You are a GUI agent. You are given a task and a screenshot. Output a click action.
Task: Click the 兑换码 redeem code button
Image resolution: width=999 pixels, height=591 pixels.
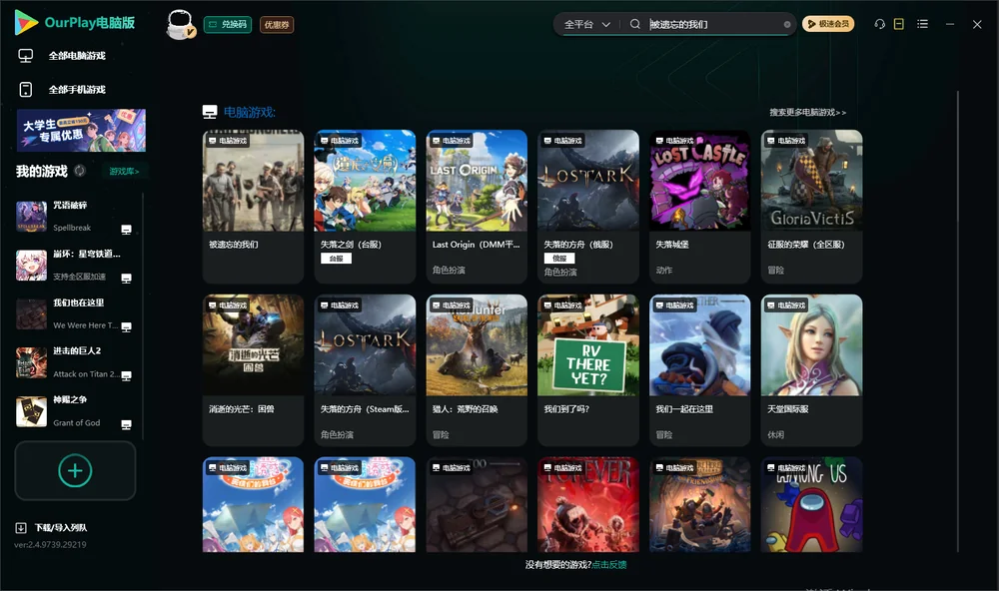click(228, 24)
